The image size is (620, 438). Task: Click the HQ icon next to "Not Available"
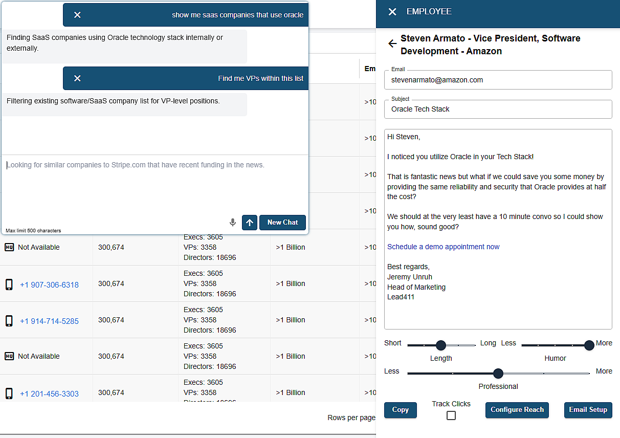click(x=9, y=247)
